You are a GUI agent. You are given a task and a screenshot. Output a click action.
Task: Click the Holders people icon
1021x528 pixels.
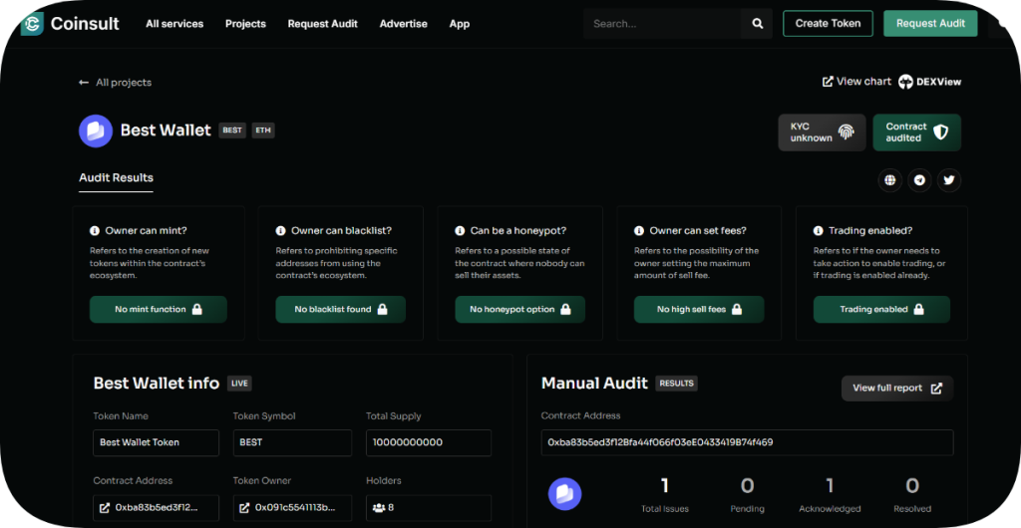click(379, 507)
